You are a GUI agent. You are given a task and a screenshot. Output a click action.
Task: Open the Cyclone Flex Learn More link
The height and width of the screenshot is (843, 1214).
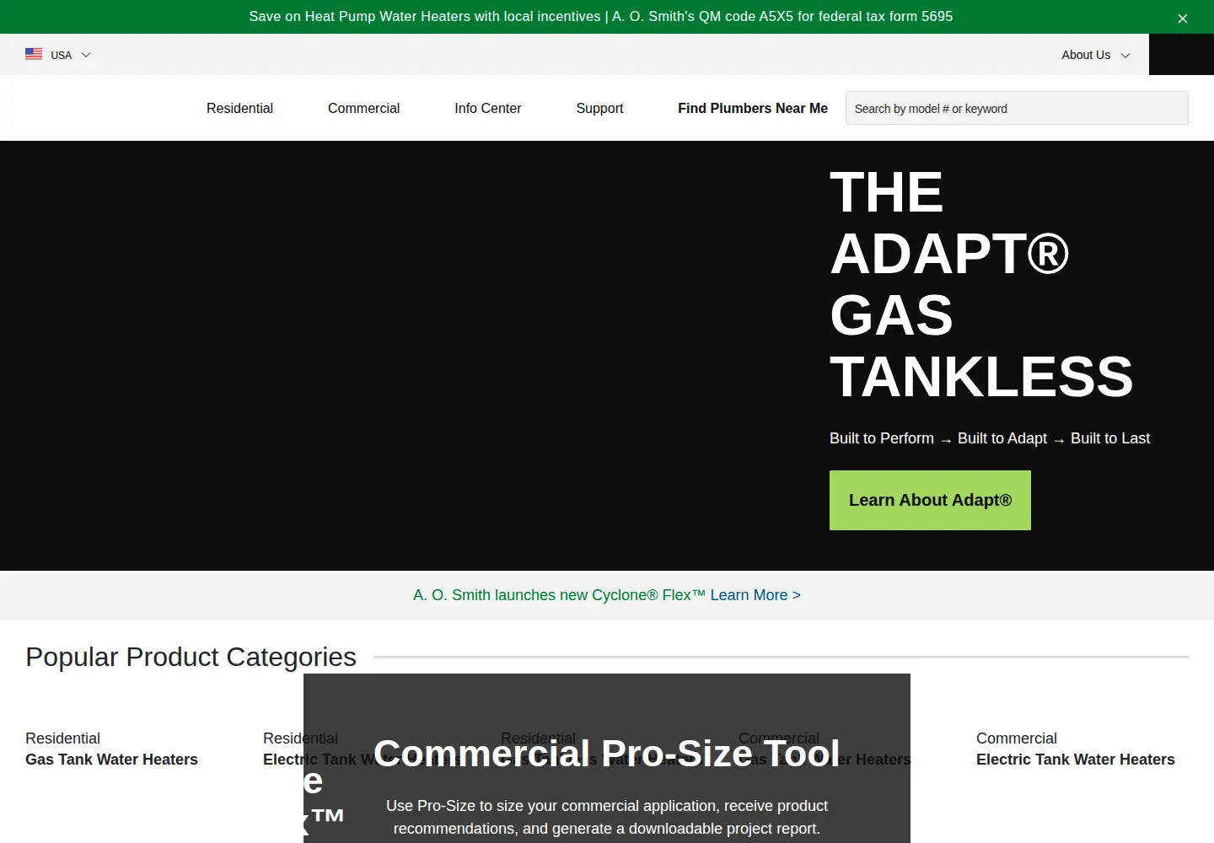[755, 595]
